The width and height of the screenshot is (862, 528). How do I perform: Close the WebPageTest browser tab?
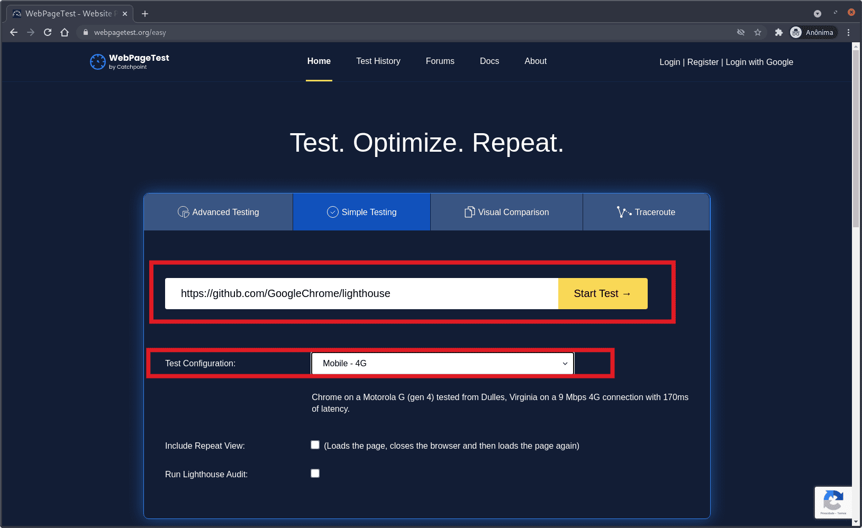pyautogui.click(x=125, y=14)
